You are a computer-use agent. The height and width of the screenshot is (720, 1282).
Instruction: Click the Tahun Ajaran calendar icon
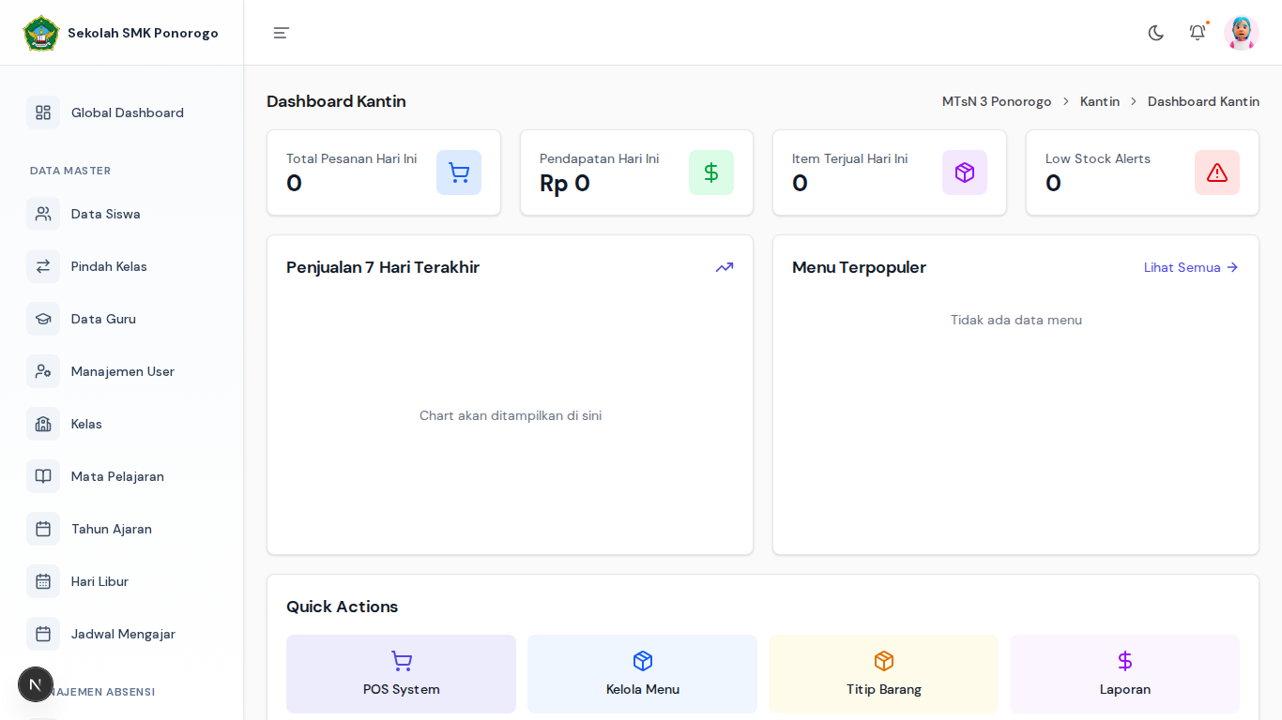(43, 529)
